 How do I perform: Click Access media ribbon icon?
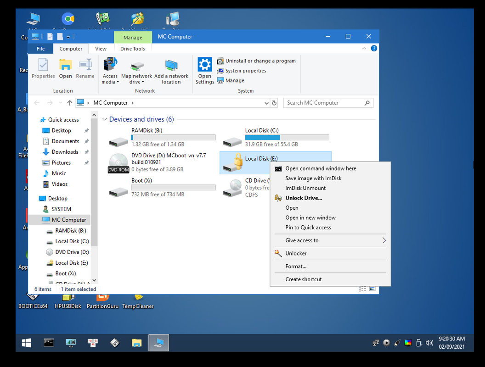[110, 64]
